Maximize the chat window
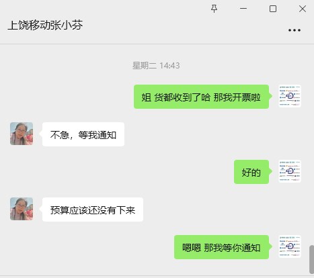Image resolution: width=314 pixels, height=278 pixels. [x=273, y=9]
